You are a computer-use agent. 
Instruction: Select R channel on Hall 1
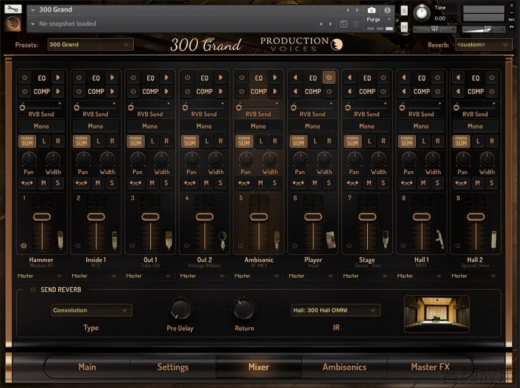tap(438, 141)
